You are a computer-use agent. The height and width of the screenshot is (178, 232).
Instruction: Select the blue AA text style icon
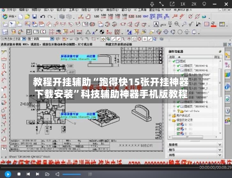[x=129, y=32]
